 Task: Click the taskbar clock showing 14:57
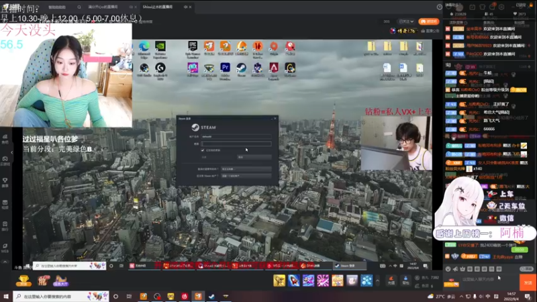pos(511,296)
